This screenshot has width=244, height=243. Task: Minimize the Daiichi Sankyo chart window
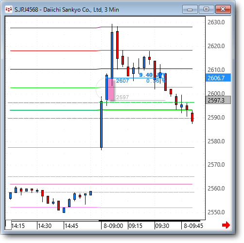click(x=190, y=9)
